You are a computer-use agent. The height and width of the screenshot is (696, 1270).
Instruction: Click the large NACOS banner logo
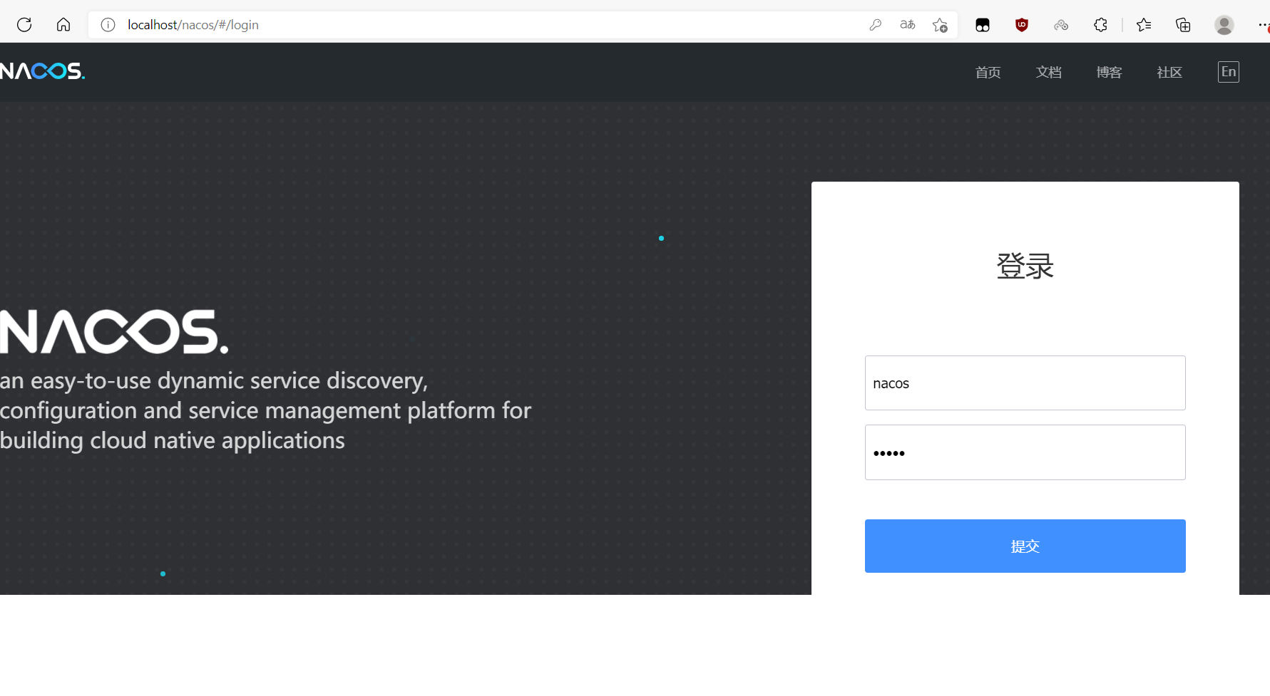click(114, 332)
